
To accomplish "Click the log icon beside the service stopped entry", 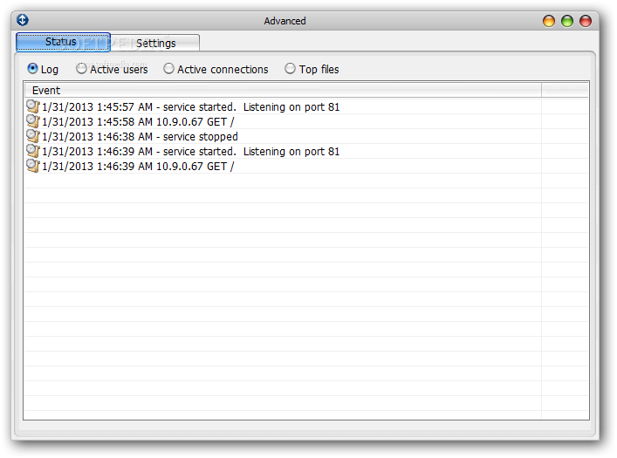I will click(x=32, y=136).
